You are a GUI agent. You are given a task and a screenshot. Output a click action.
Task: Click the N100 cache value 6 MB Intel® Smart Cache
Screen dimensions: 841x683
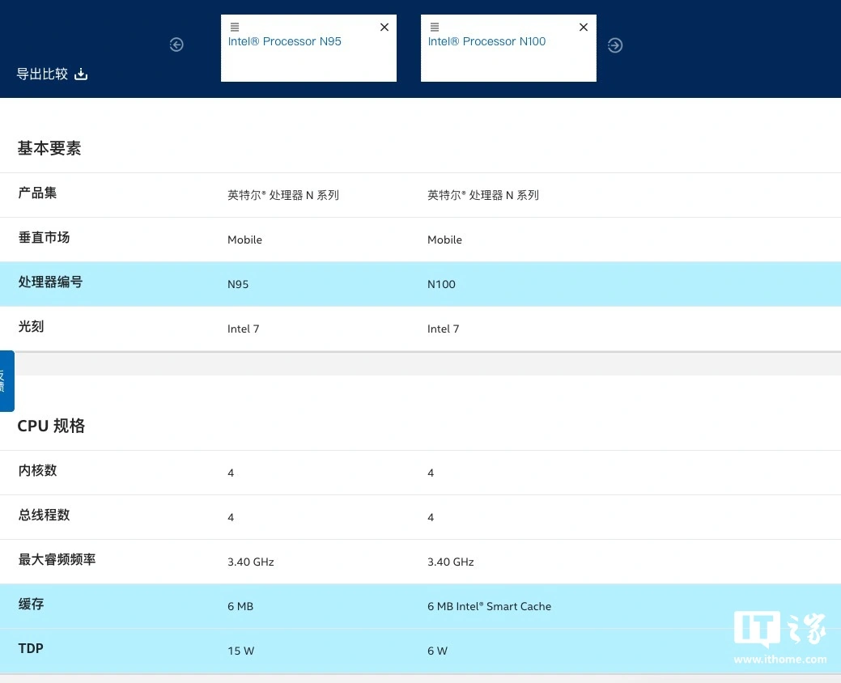(489, 606)
